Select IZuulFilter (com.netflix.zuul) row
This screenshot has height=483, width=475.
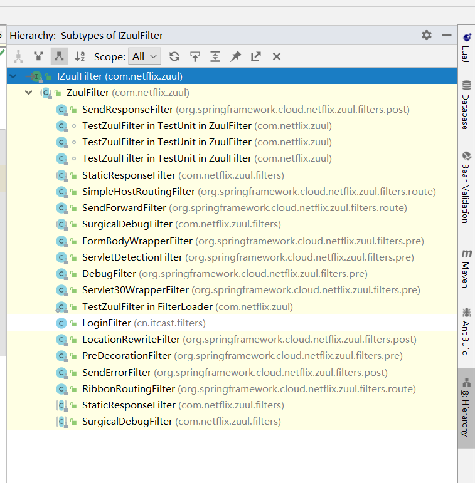pyautogui.click(x=232, y=76)
